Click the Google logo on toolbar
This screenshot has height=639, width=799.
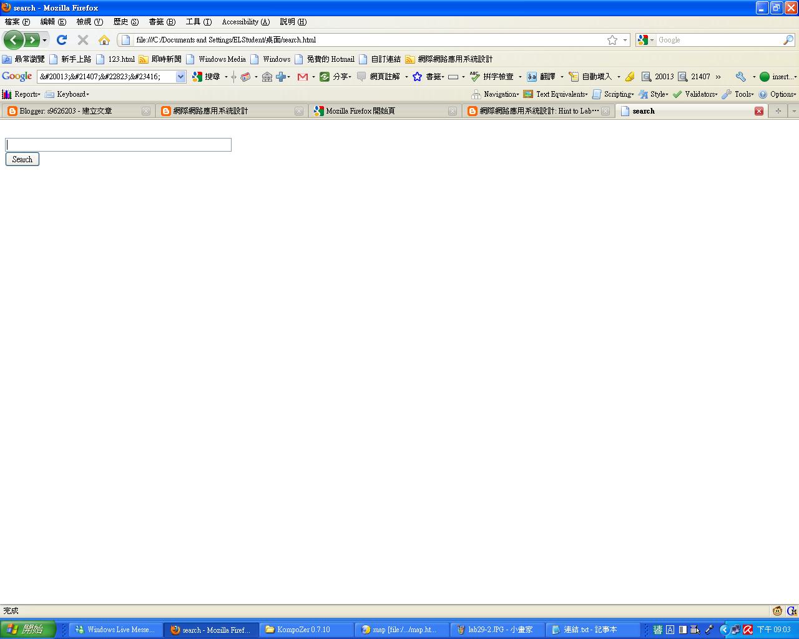(17, 76)
